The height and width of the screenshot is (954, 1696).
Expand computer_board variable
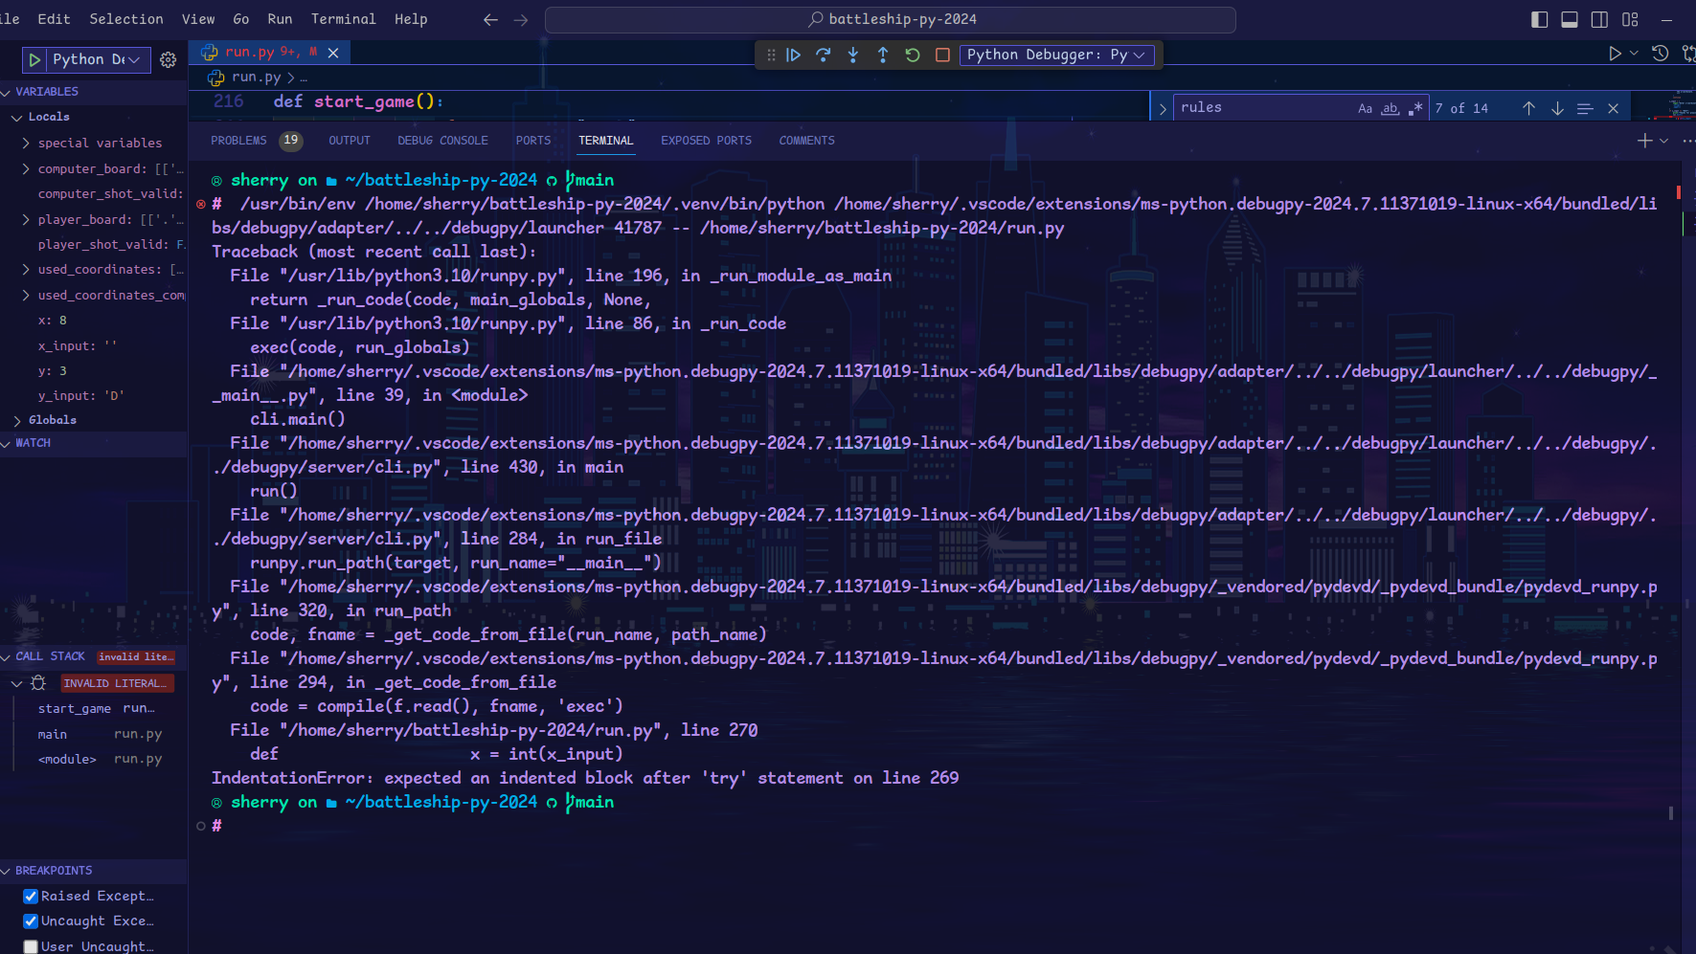(103, 168)
